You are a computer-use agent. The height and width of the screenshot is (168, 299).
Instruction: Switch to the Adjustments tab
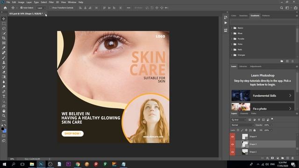pyautogui.click(x=256, y=66)
